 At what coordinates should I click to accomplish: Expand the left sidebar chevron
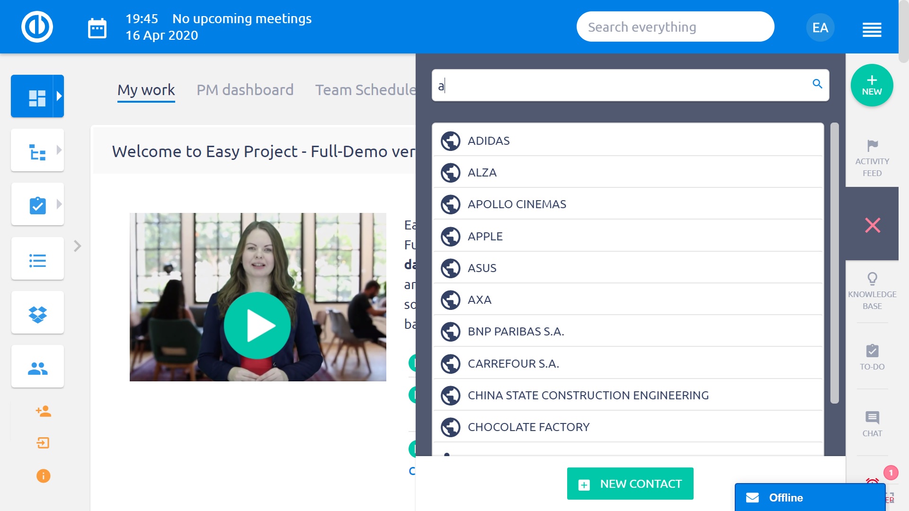(78, 246)
